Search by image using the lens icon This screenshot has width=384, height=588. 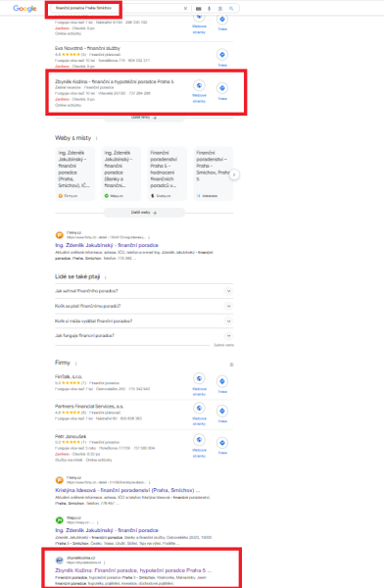point(220,8)
